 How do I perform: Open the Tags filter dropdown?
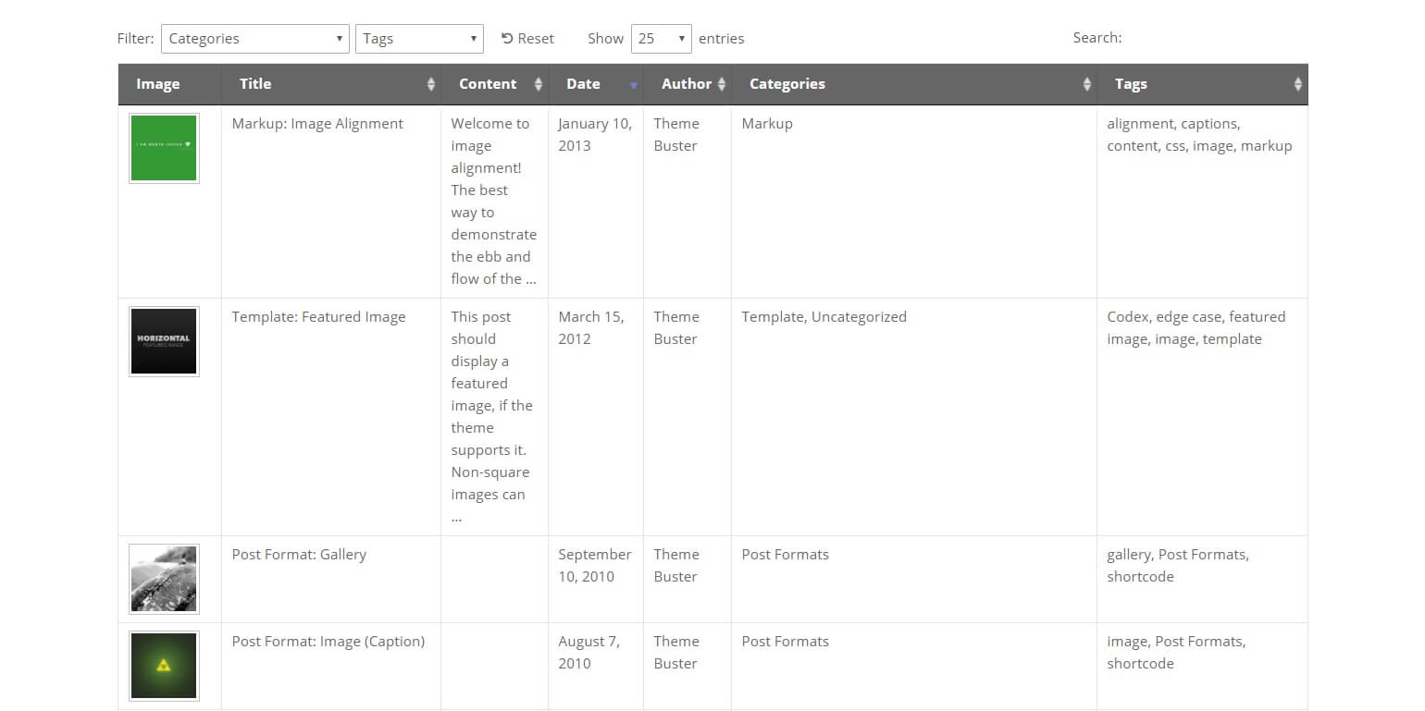[x=419, y=38]
